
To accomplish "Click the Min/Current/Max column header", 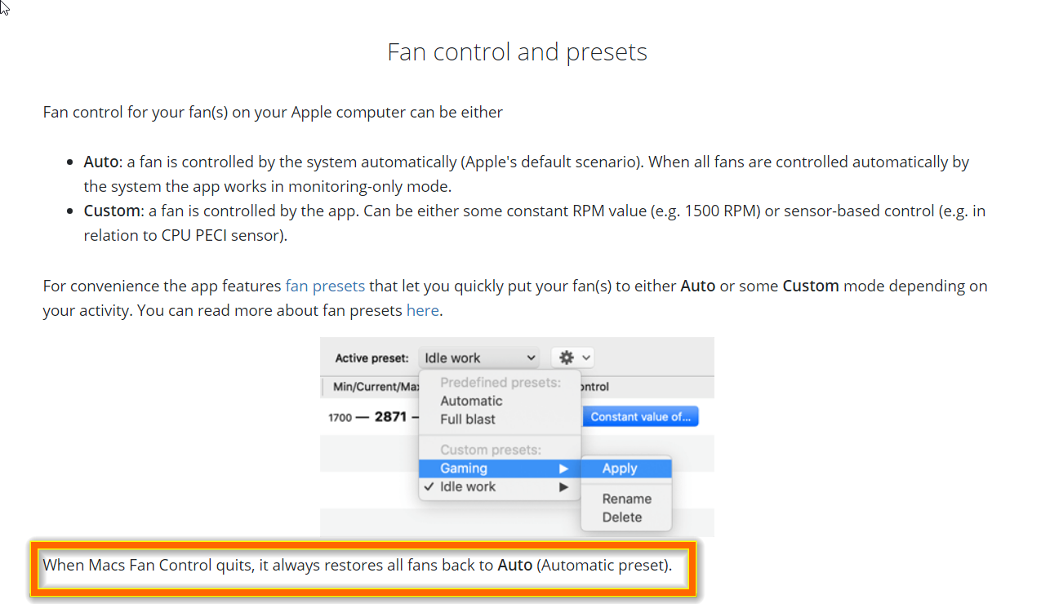I will pyautogui.click(x=374, y=386).
